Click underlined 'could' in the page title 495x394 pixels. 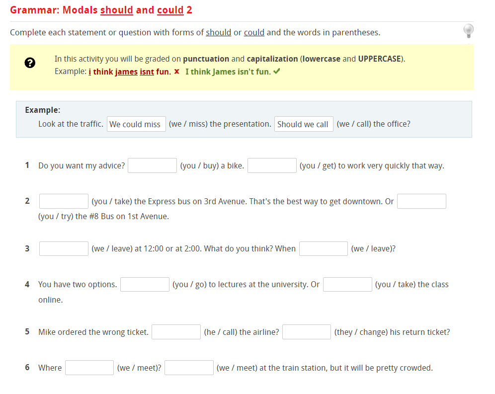tap(170, 10)
